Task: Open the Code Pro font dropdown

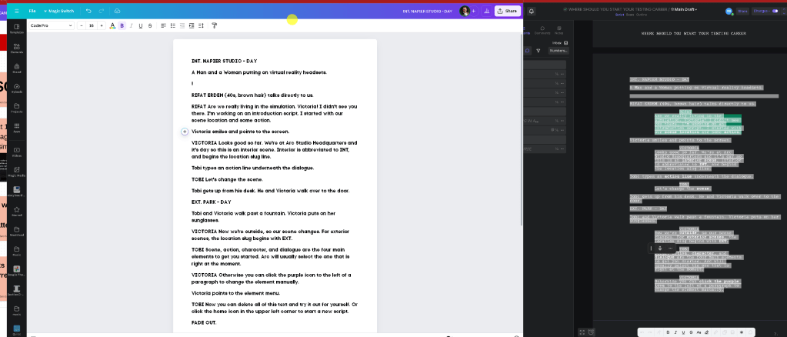Action: pos(52,25)
